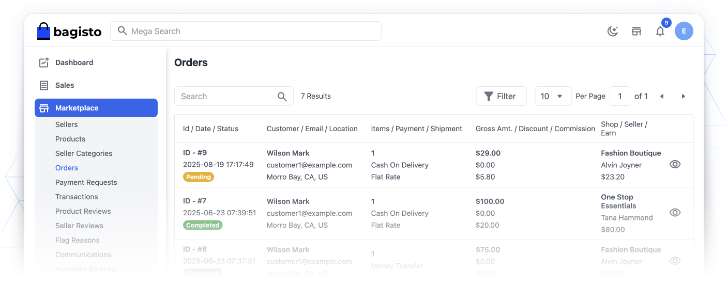Click the Dashboard sidebar icon
728x285 pixels.
pos(44,62)
